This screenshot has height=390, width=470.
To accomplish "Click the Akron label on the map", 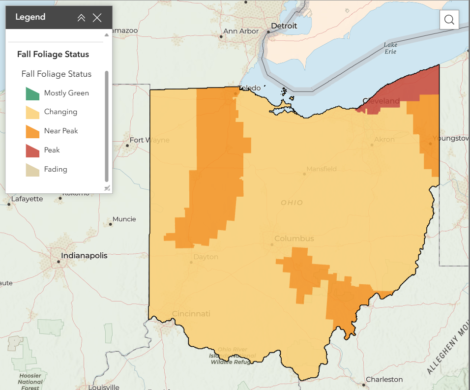I will point(384,140).
